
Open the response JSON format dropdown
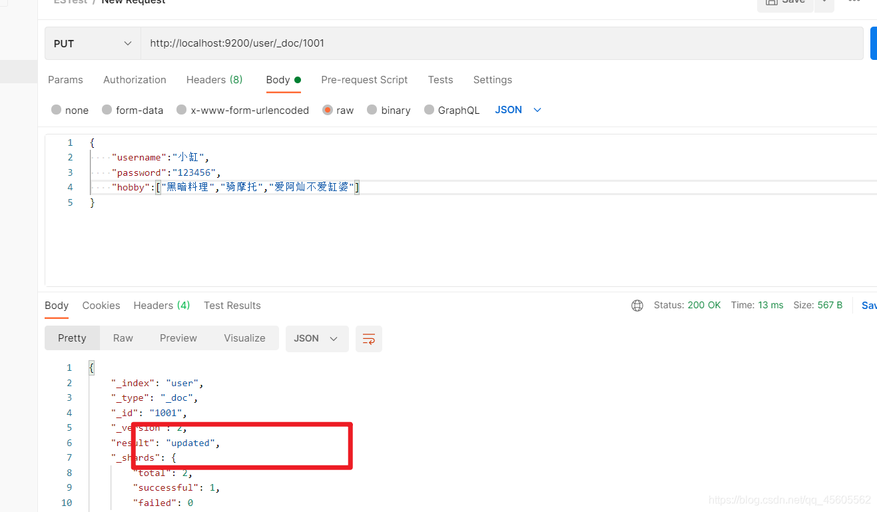317,338
